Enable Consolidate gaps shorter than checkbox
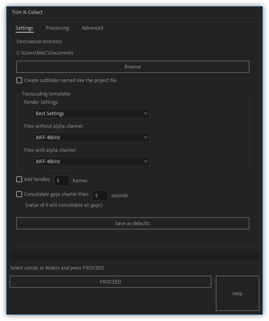 (19, 194)
